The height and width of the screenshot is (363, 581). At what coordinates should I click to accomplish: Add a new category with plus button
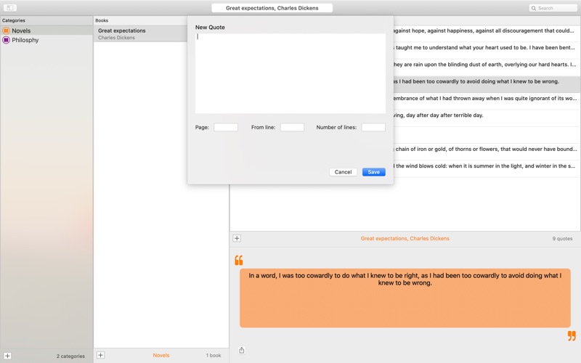(x=7, y=356)
